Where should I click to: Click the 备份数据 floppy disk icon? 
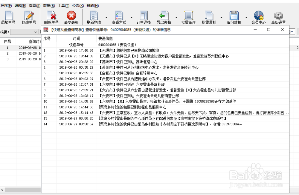click(x=234, y=16)
